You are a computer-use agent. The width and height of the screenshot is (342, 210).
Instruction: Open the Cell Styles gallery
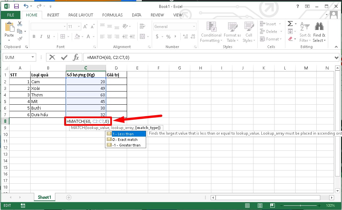pos(249,32)
